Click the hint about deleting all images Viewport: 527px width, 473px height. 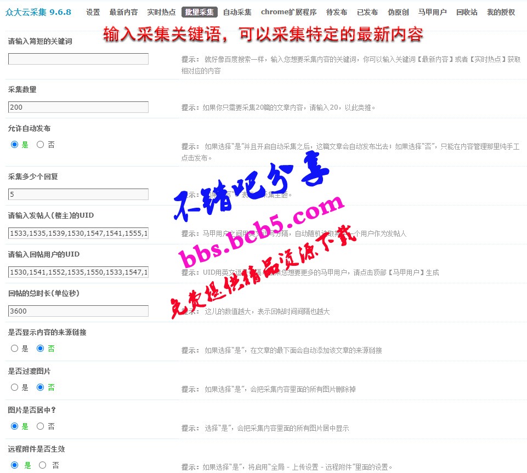[269, 389]
